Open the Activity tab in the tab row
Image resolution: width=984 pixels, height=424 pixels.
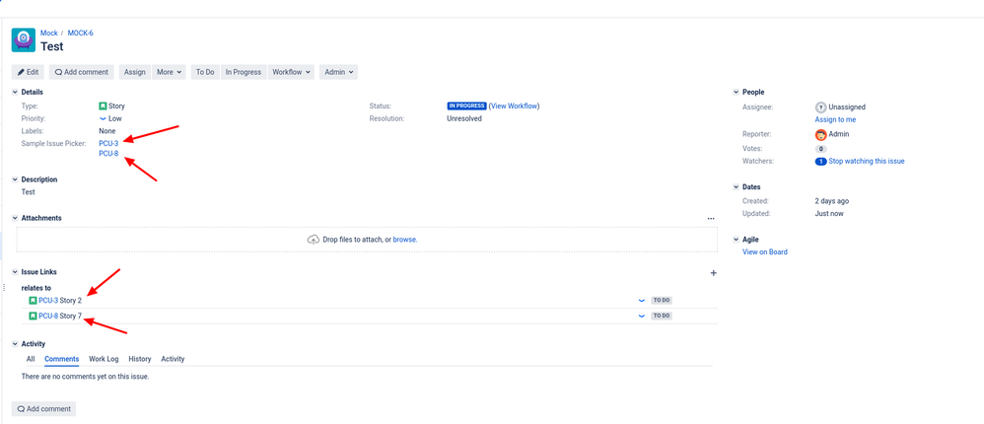coord(173,359)
